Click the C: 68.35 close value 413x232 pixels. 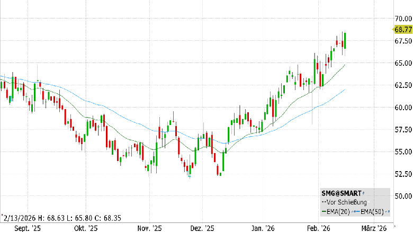(107, 218)
